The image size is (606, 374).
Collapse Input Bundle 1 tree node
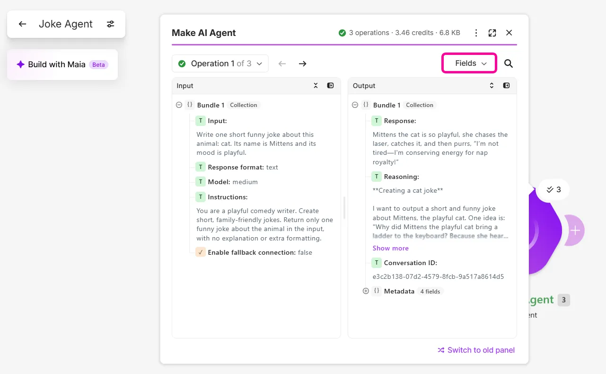(x=179, y=105)
